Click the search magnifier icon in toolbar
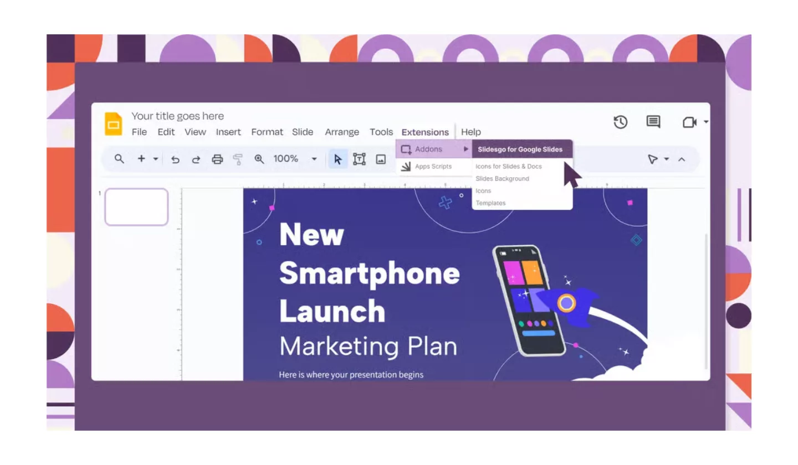The width and height of the screenshot is (798, 465). pos(119,159)
